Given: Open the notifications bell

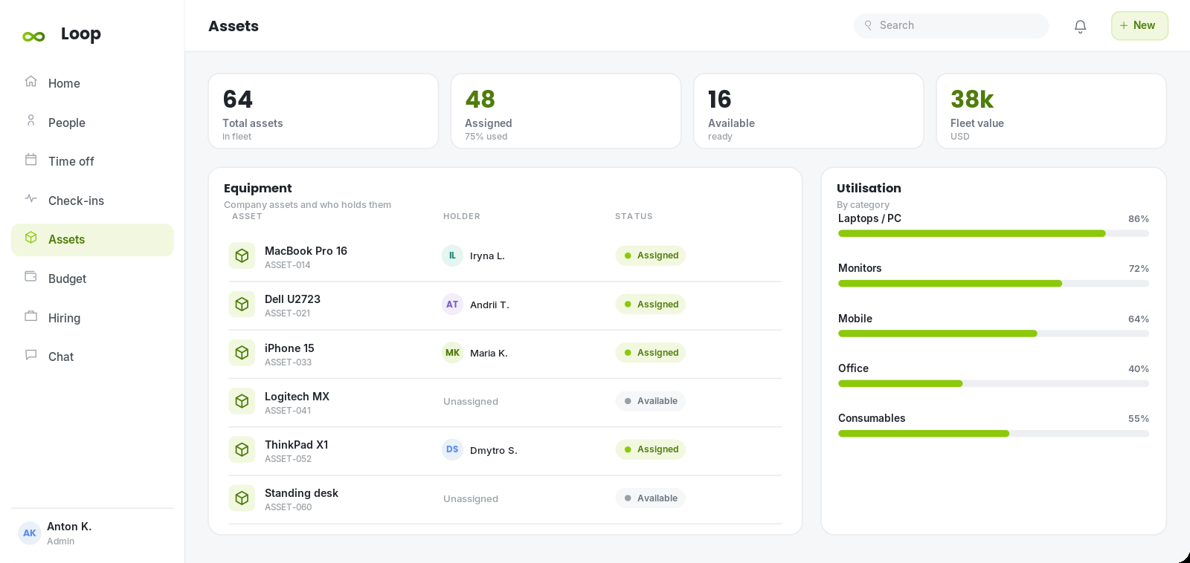Looking at the screenshot, I should click(x=1080, y=26).
